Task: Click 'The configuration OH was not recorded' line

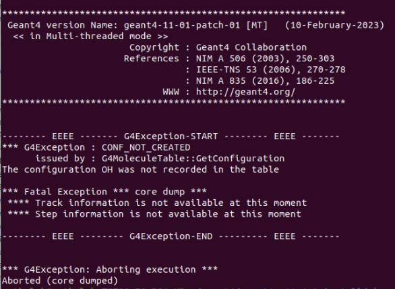Action: [x=140, y=169]
